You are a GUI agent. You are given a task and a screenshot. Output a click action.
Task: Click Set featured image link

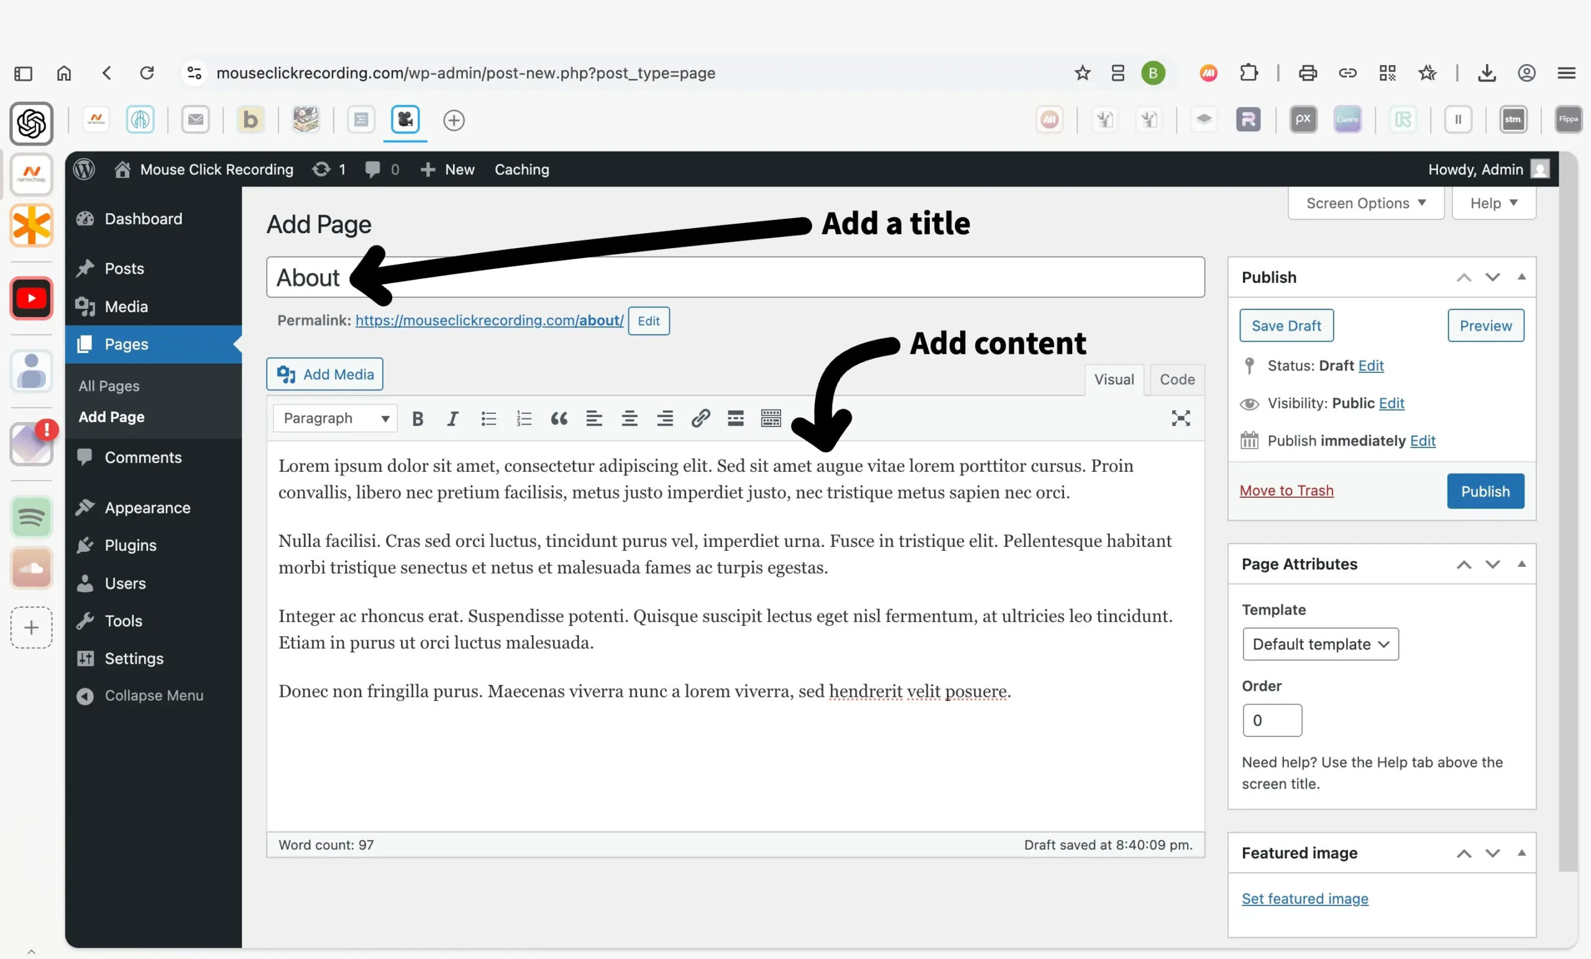[x=1304, y=898]
